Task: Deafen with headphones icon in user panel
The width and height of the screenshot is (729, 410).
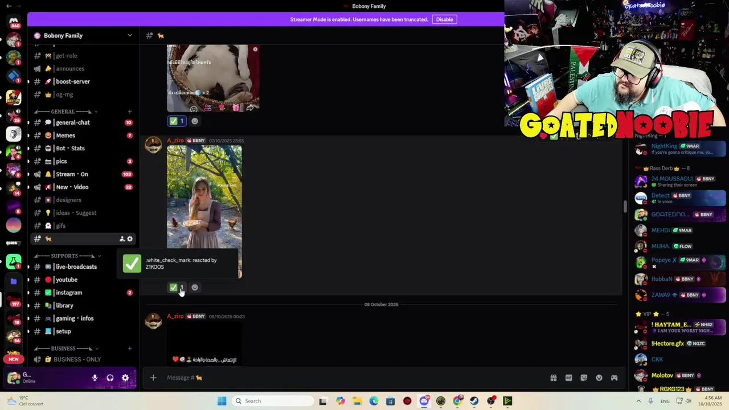Action: tap(110, 378)
